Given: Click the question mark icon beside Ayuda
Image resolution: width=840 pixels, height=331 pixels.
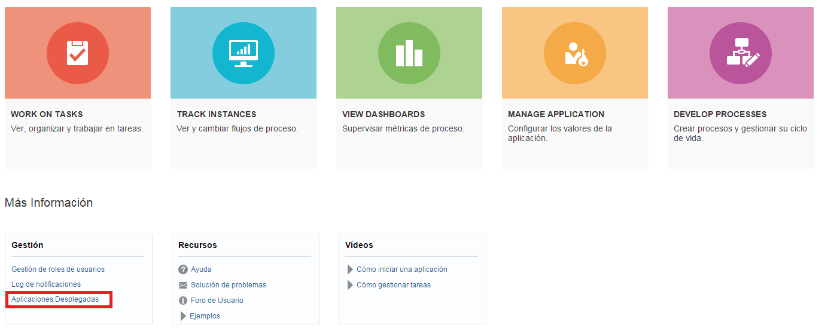Looking at the screenshot, I should click(x=183, y=269).
